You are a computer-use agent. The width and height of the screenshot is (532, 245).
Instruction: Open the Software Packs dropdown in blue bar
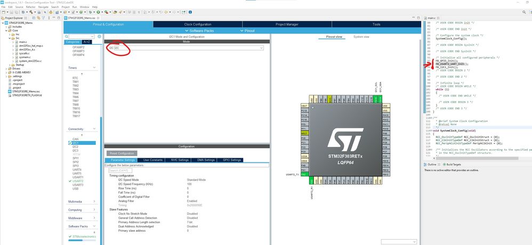coord(199,31)
